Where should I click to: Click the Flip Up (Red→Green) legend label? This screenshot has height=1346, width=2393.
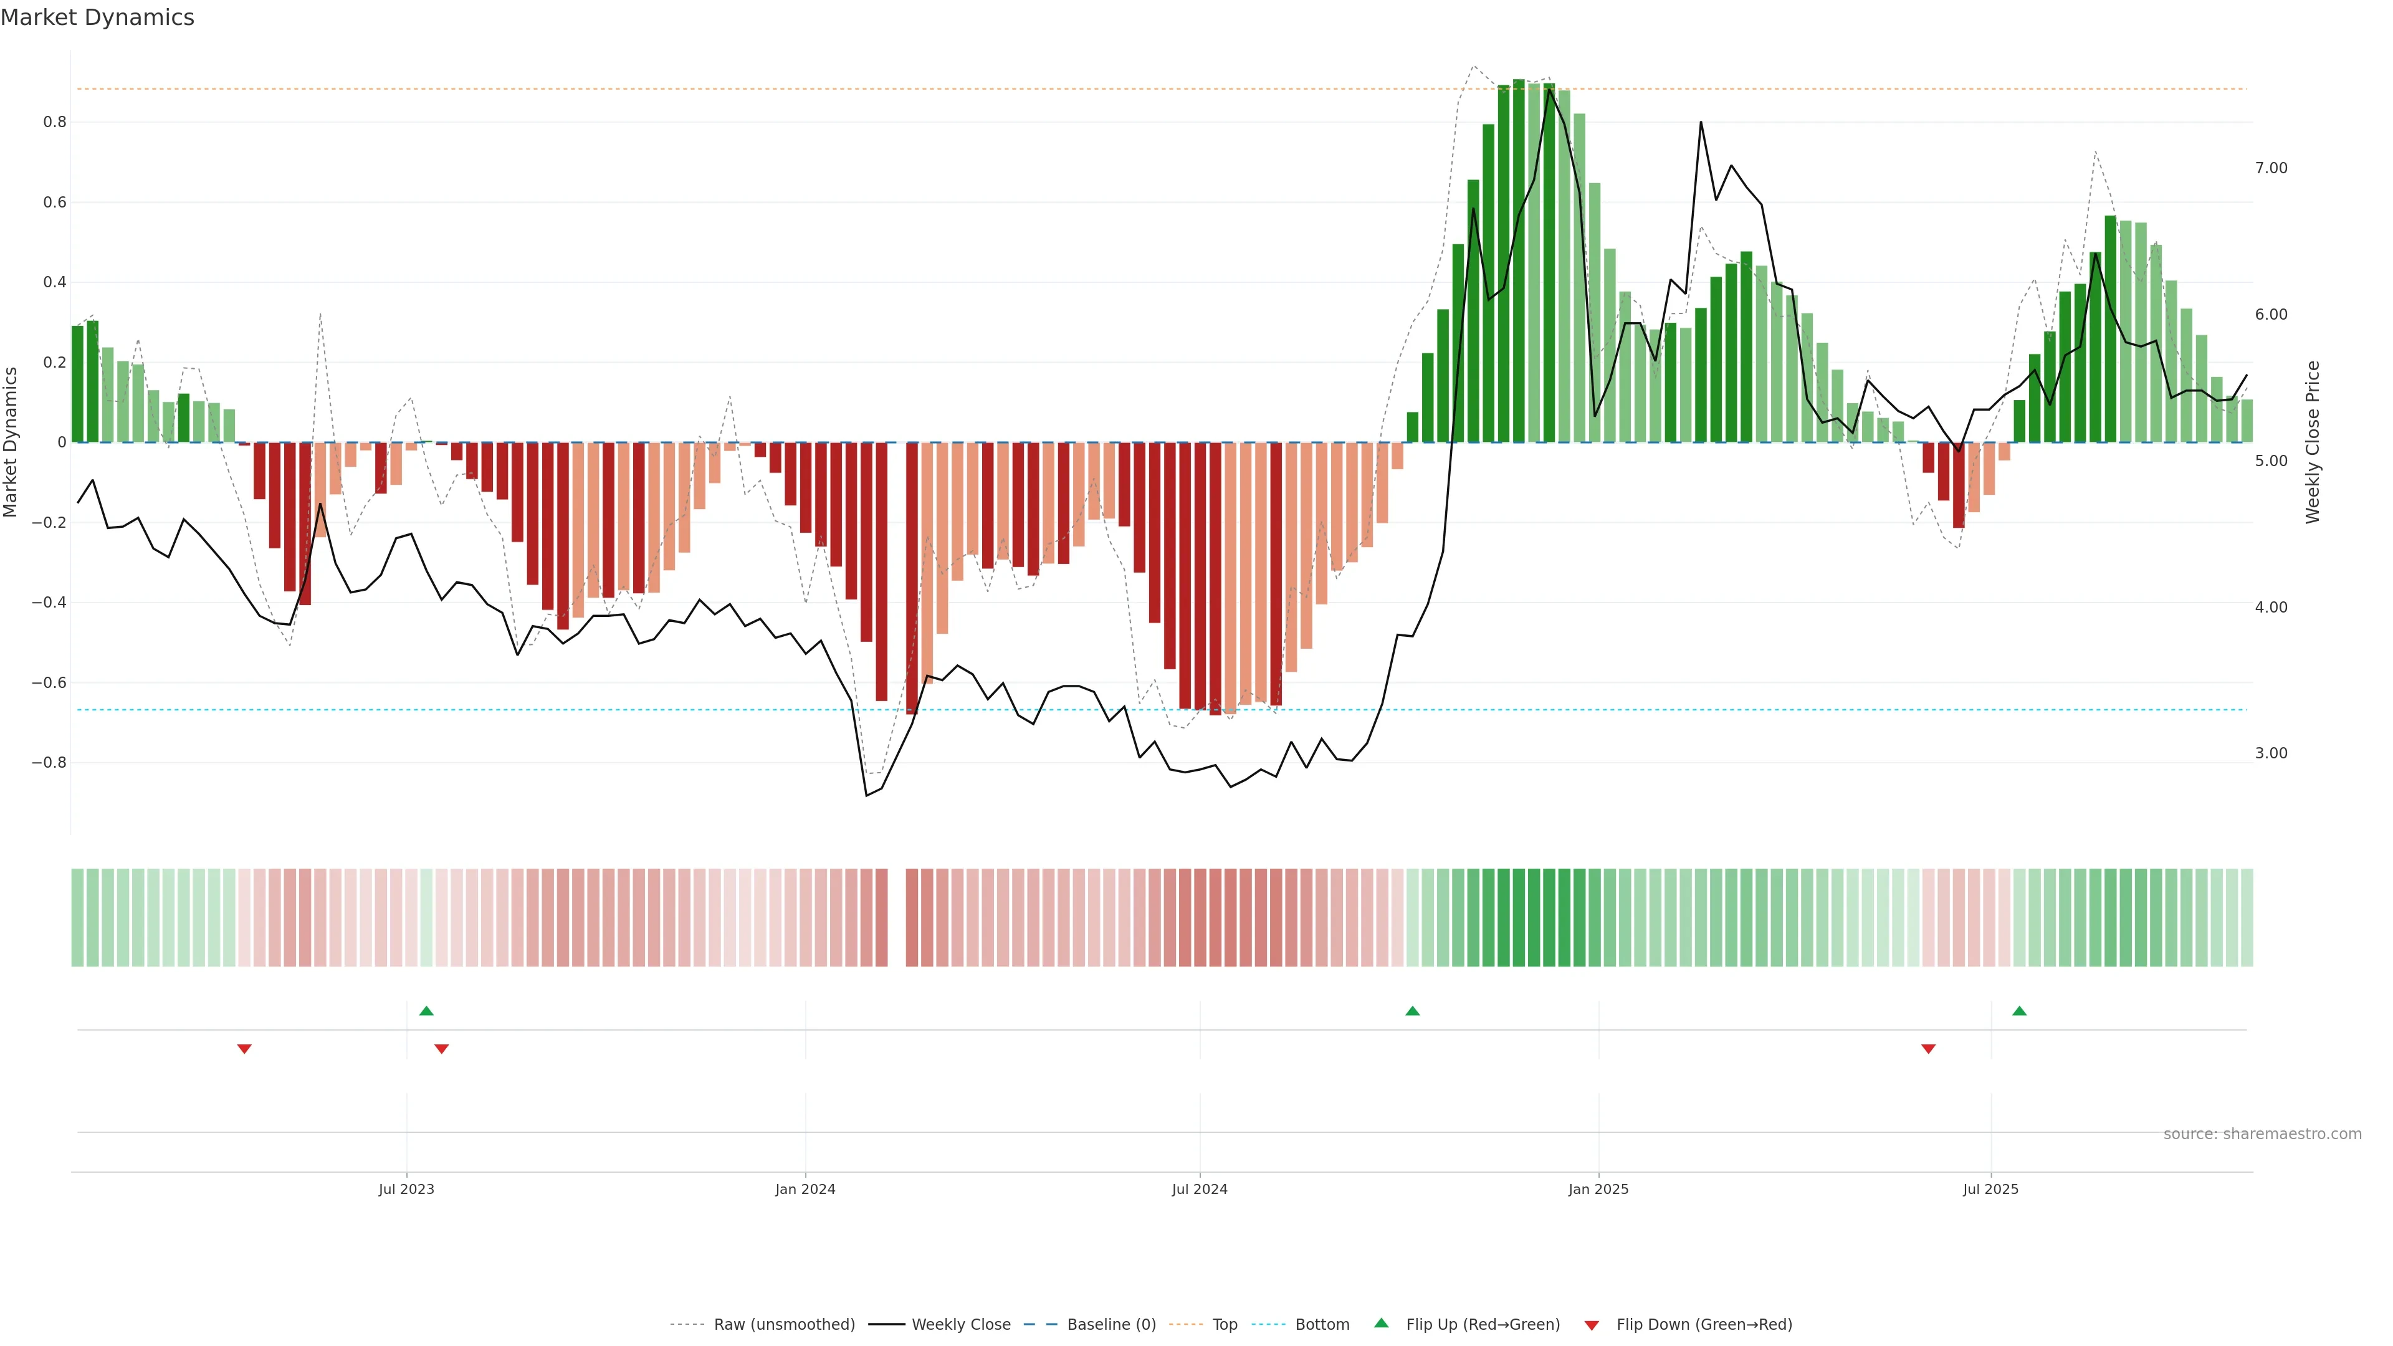(x=1483, y=1325)
